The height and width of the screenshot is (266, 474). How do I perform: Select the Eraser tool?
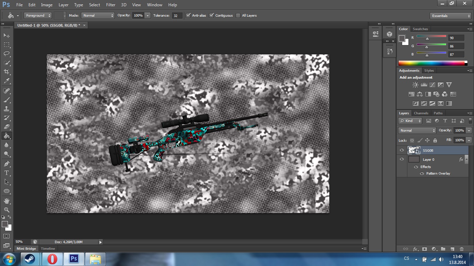point(7,127)
